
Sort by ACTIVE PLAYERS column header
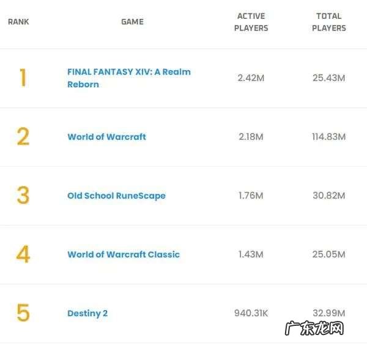pos(251,22)
